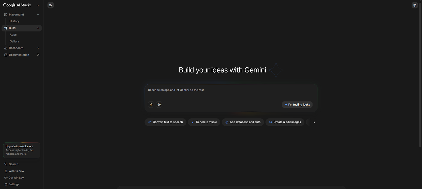Choose Add database and auth suggestion

pyautogui.click(x=243, y=122)
